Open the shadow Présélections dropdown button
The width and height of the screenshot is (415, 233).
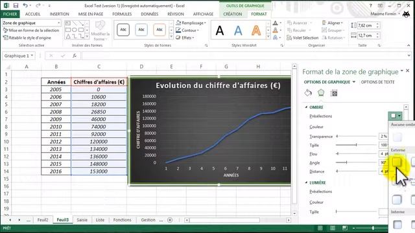(x=396, y=116)
